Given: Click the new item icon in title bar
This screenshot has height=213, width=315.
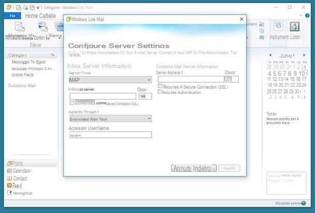Looking at the screenshot, I should click(19, 8).
